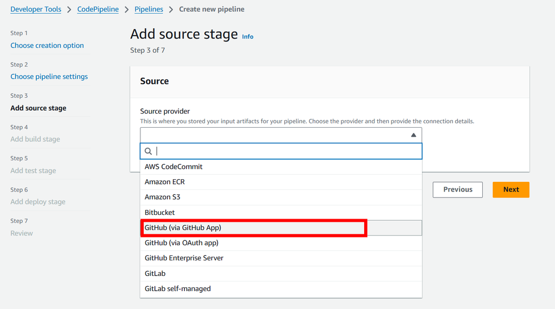The height and width of the screenshot is (309, 555).
Task: Open the Pipelines breadcrumb link
Action: [x=149, y=9]
